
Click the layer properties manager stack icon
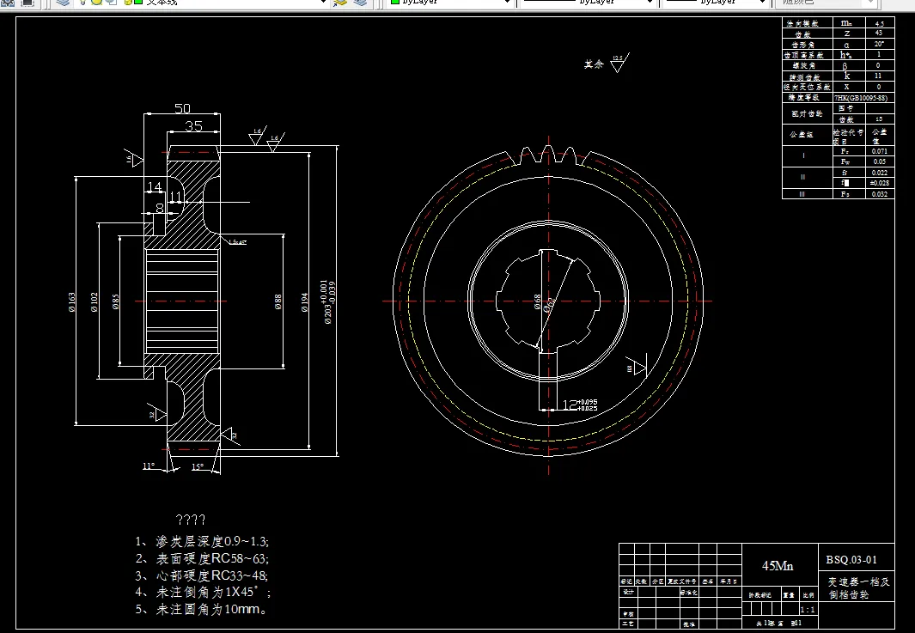point(63,3)
